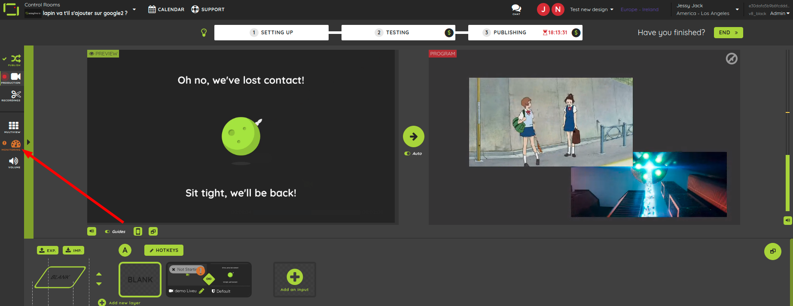The width and height of the screenshot is (793, 306).
Task: Open the Monitoring gauge panel
Action: [15, 145]
